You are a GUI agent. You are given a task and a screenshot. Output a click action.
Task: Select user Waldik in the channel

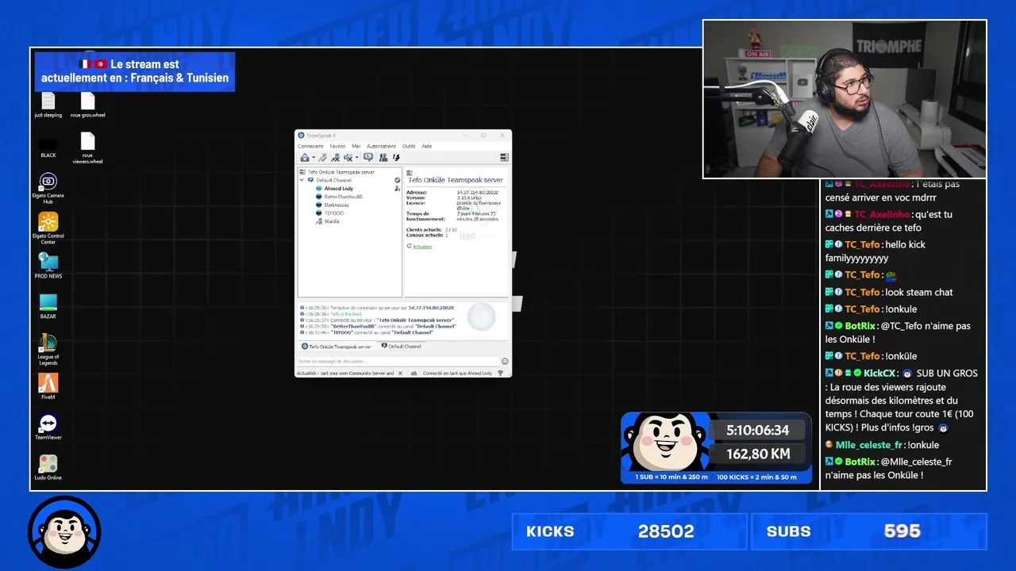pyautogui.click(x=332, y=221)
